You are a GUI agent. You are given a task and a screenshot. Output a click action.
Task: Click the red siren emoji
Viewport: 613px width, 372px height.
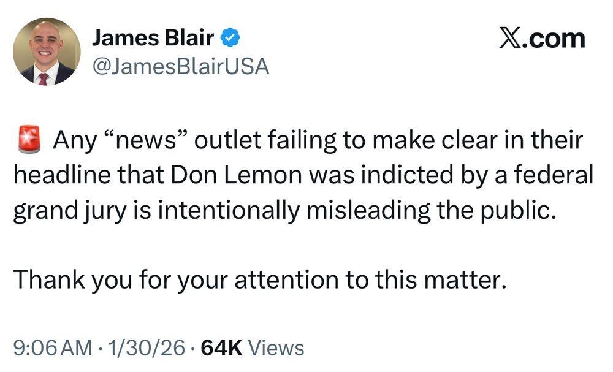pos(26,140)
